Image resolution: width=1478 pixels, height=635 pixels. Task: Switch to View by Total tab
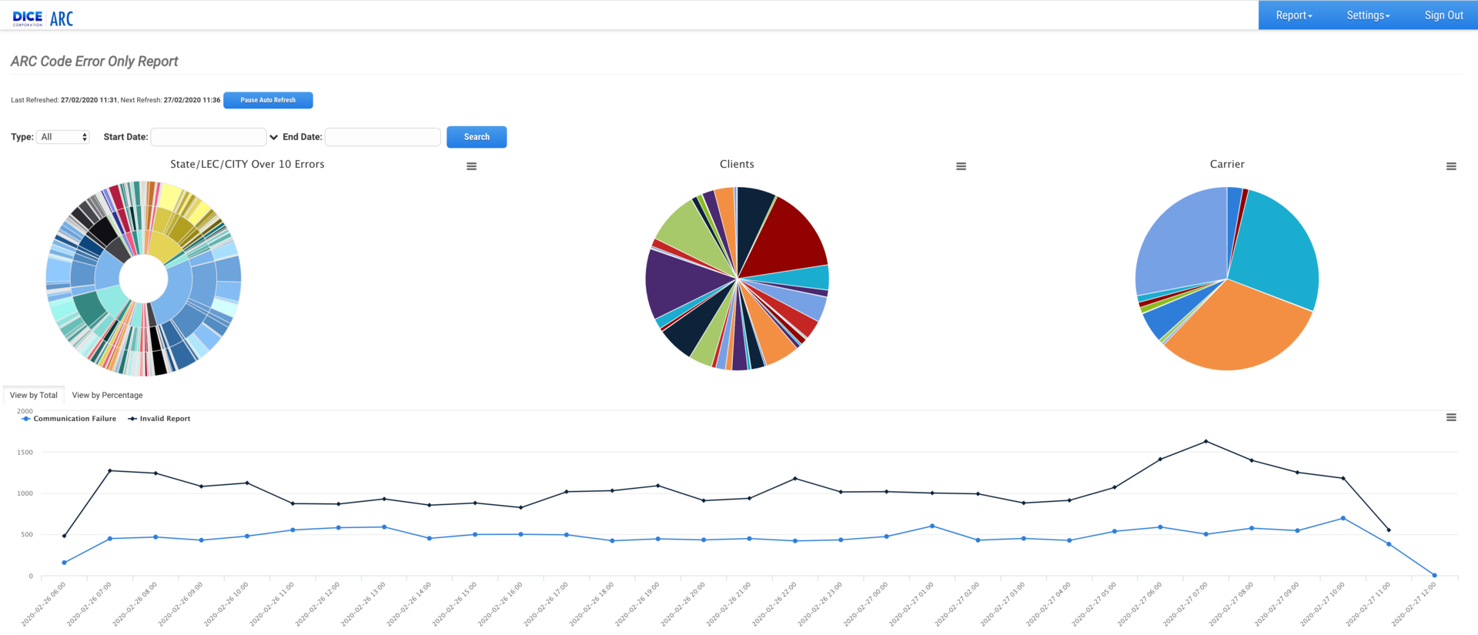(34, 395)
